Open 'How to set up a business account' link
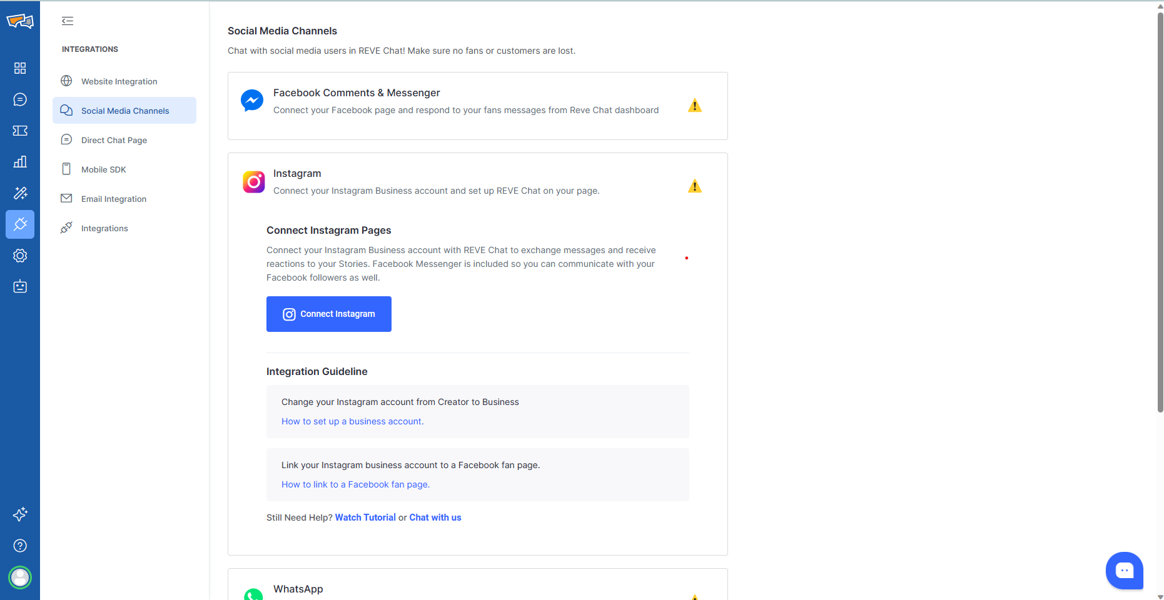1164x600 pixels. pyautogui.click(x=353, y=421)
